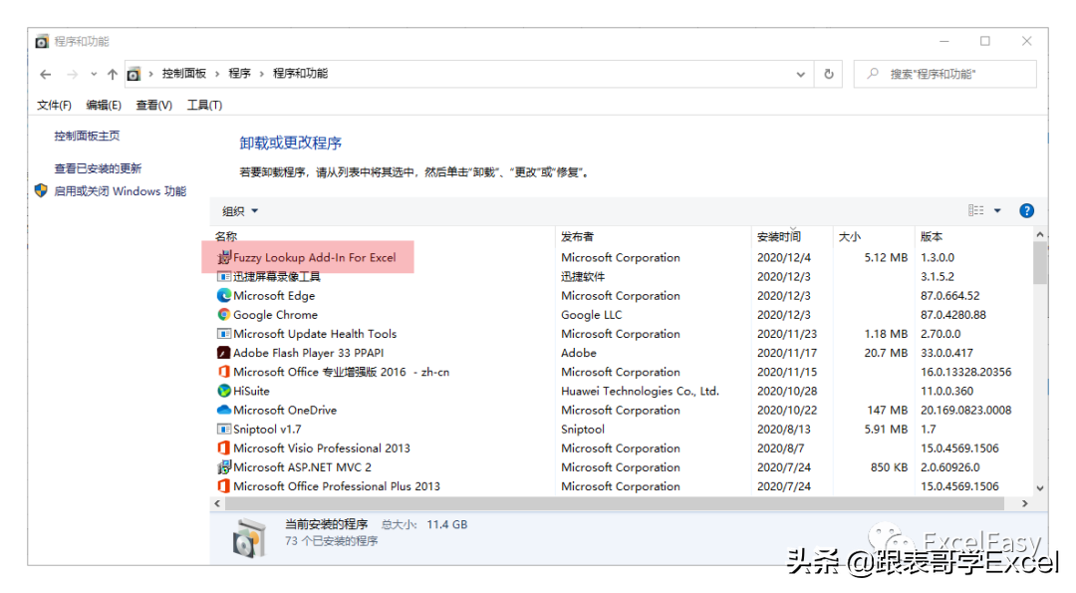Screen dimensions: 1076x593
Task: Expand chevron after 程序 in breadcrumb
Action: pyautogui.click(x=261, y=74)
